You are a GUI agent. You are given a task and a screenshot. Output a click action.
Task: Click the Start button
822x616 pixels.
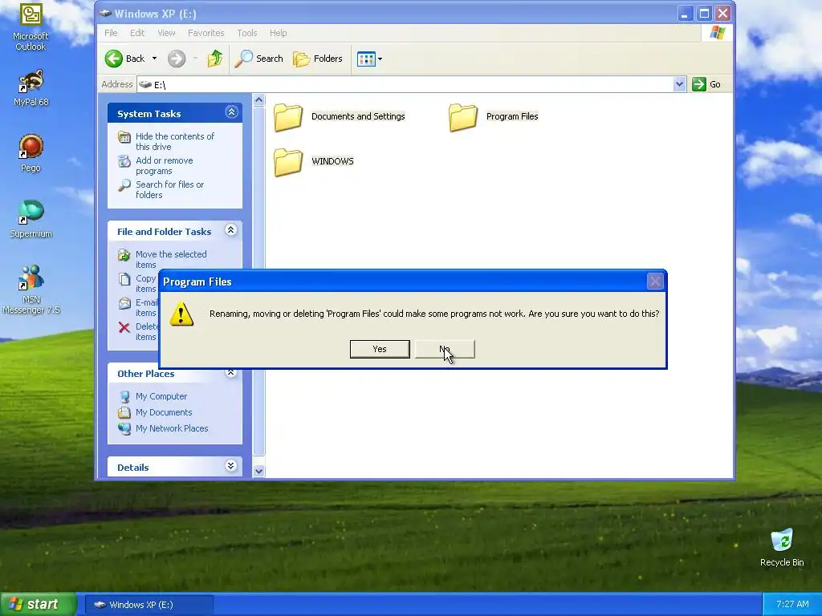[38, 605]
